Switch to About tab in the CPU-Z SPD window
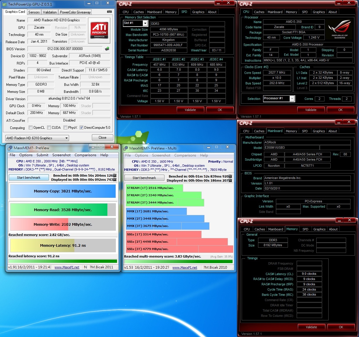This screenshot has height=337, width=359. tap(212, 12)
